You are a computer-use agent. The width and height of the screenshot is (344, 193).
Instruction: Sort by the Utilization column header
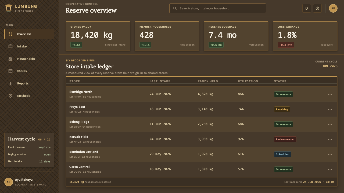[248, 81]
